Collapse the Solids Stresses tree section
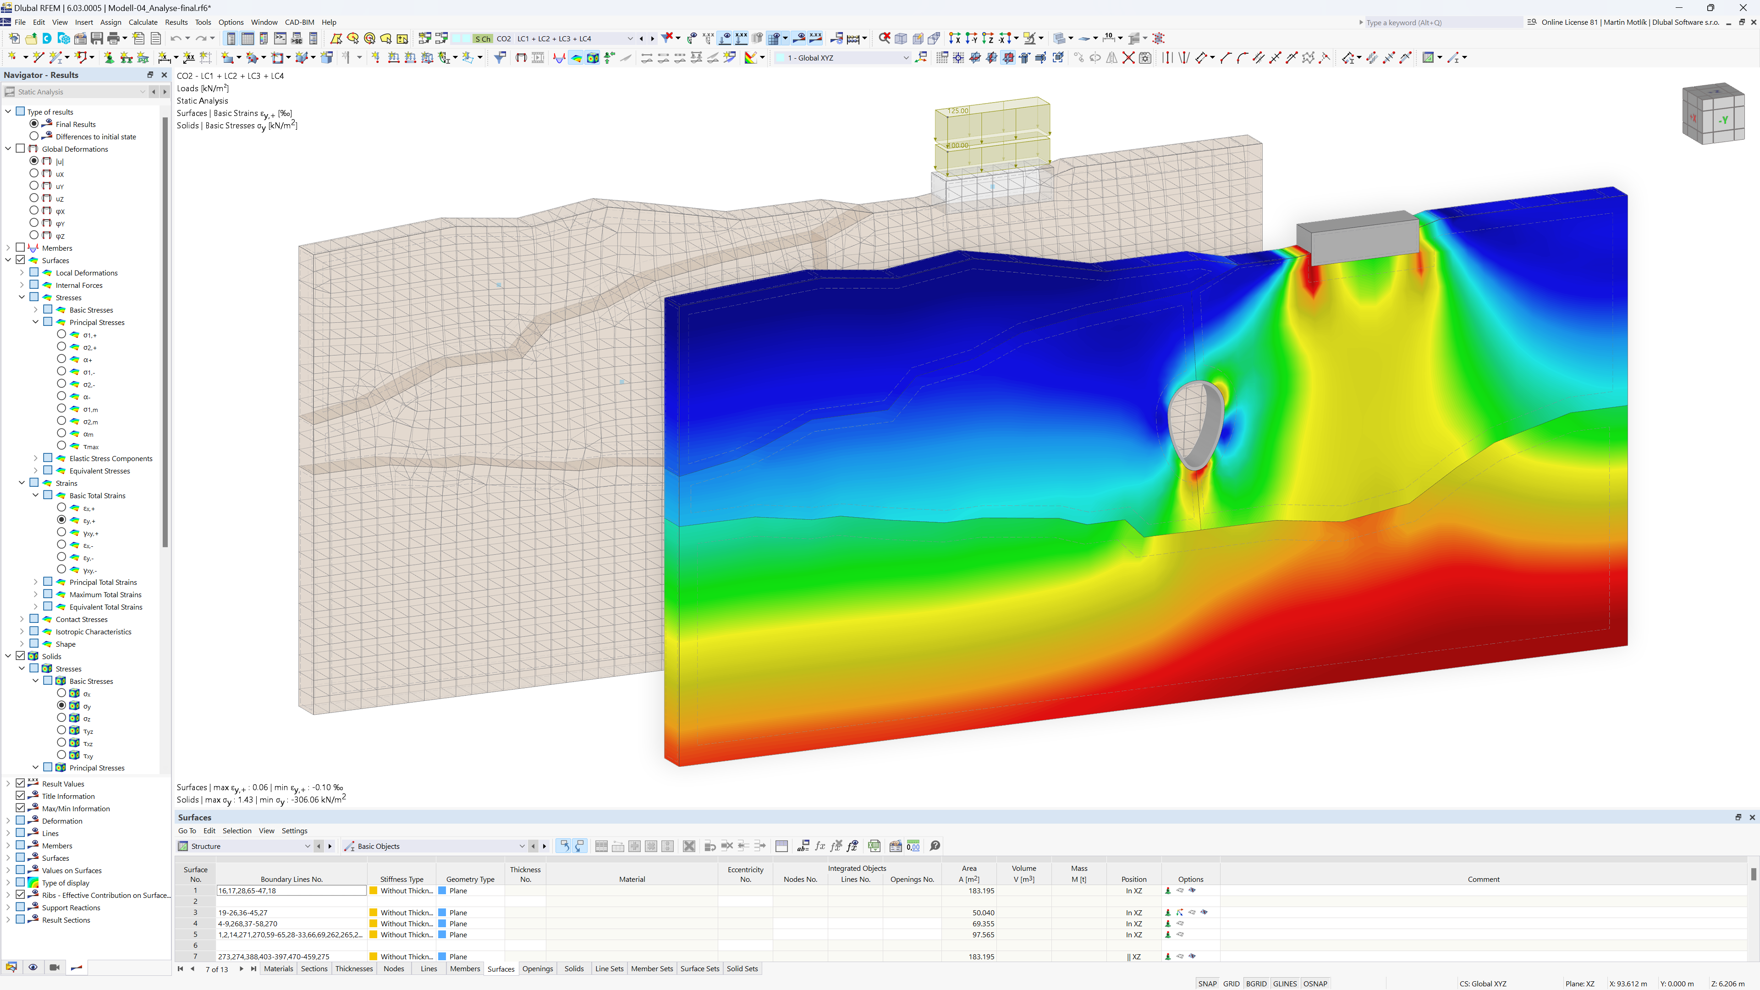This screenshot has width=1760, height=990. point(22,668)
